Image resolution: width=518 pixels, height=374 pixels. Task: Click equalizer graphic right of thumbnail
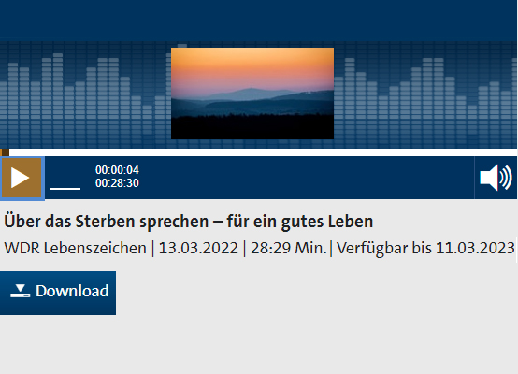pos(425,94)
